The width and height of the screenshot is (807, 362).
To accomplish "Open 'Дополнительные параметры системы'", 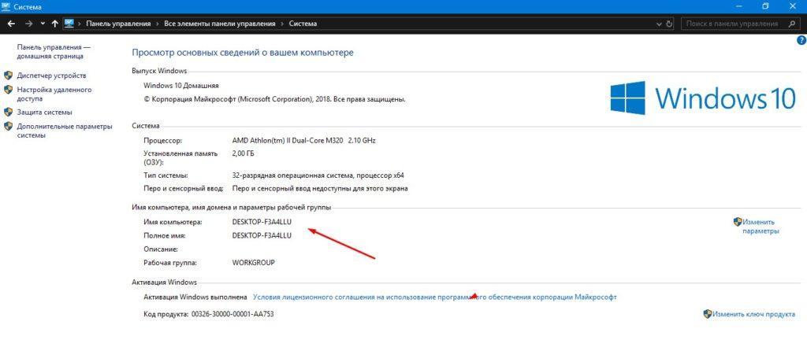I will (x=65, y=131).
